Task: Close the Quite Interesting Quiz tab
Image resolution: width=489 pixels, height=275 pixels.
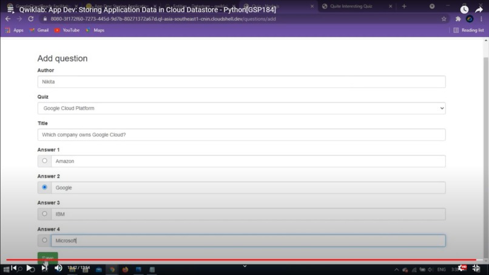Action: (x=391, y=6)
